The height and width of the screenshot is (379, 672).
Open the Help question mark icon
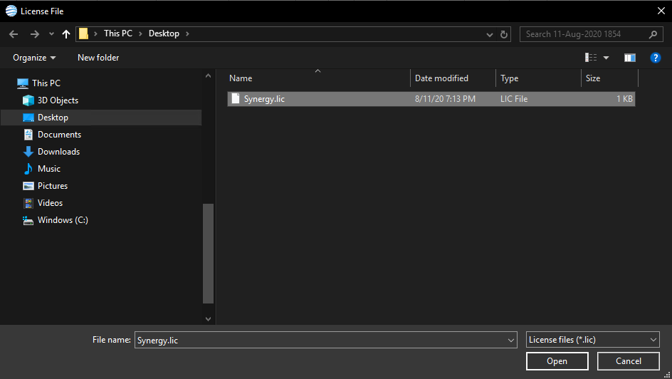[x=656, y=58]
